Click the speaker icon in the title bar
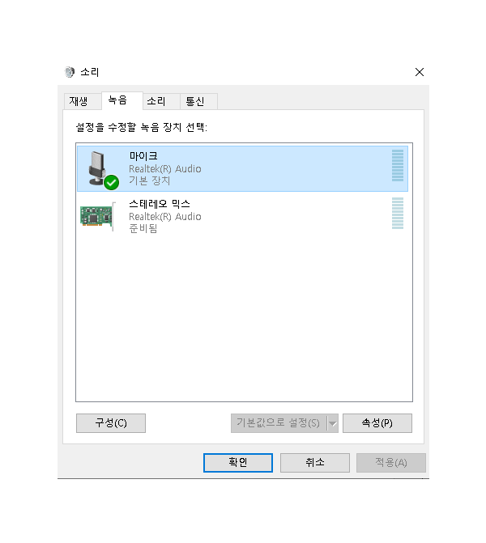Screen dimensions: 486x543 (70, 72)
